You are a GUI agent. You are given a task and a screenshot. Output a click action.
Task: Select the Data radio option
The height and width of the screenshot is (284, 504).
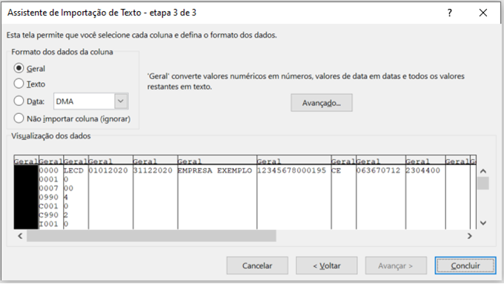point(19,101)
